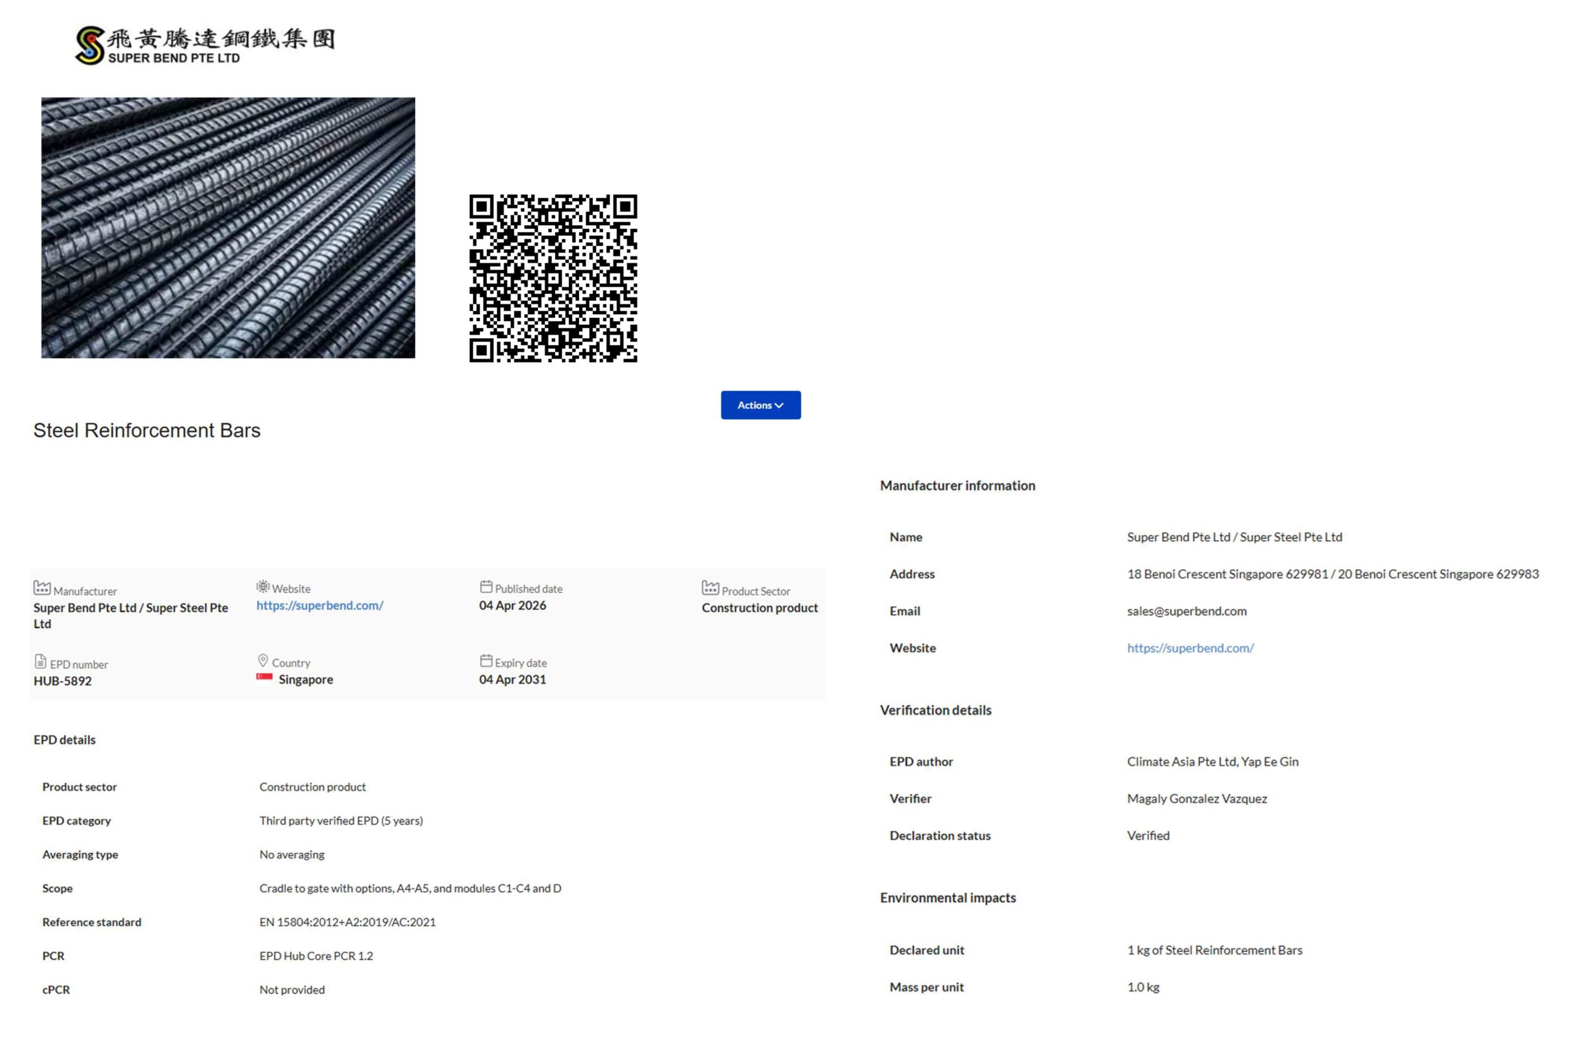
Task: Click the steel rebar product photo
Action: pyautogui.click(x=228, y=228)
